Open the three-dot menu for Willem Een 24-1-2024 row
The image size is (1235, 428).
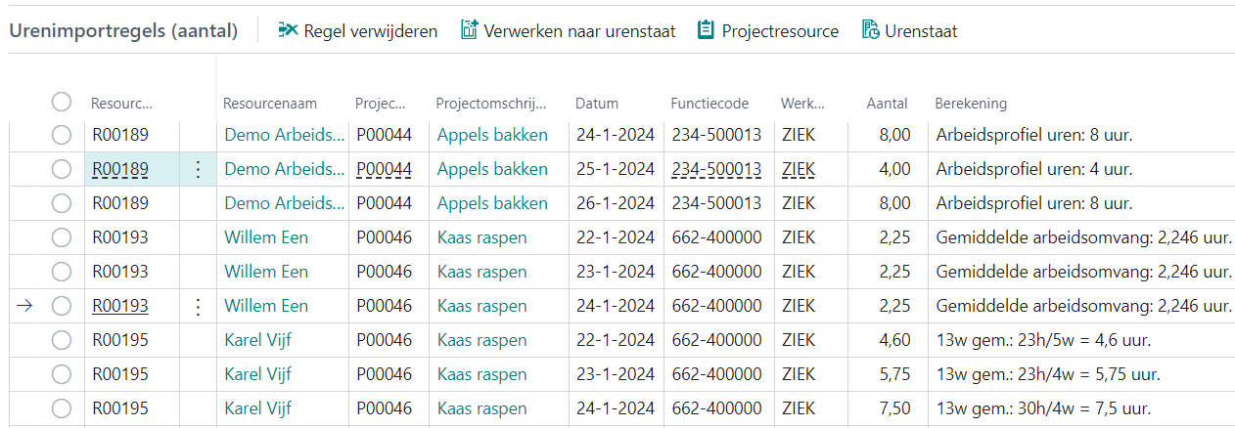[x=198, y=307]
